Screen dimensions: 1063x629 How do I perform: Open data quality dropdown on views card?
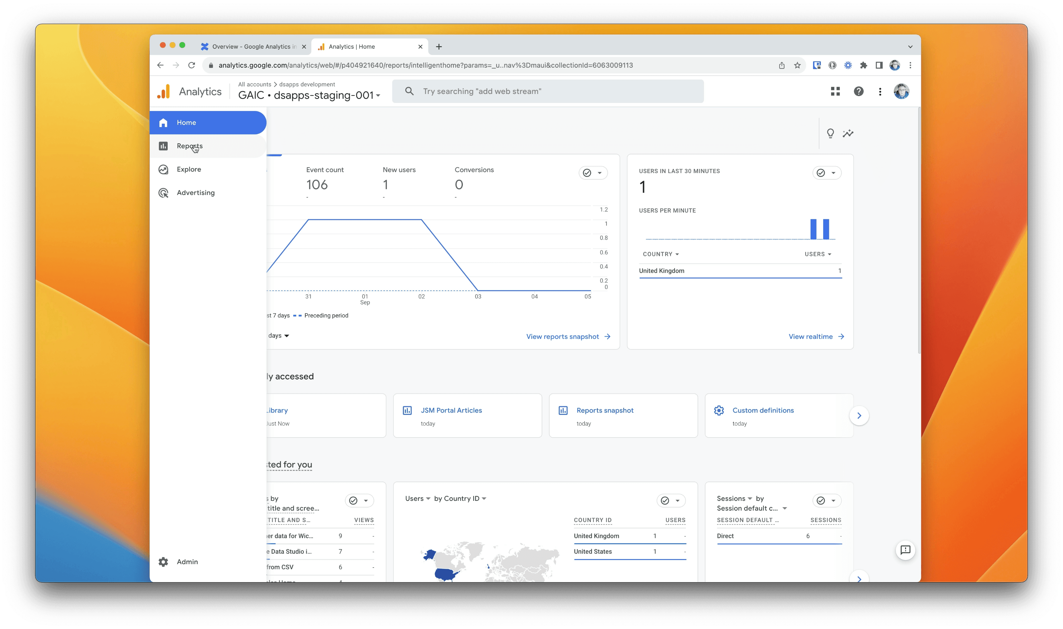359,501
